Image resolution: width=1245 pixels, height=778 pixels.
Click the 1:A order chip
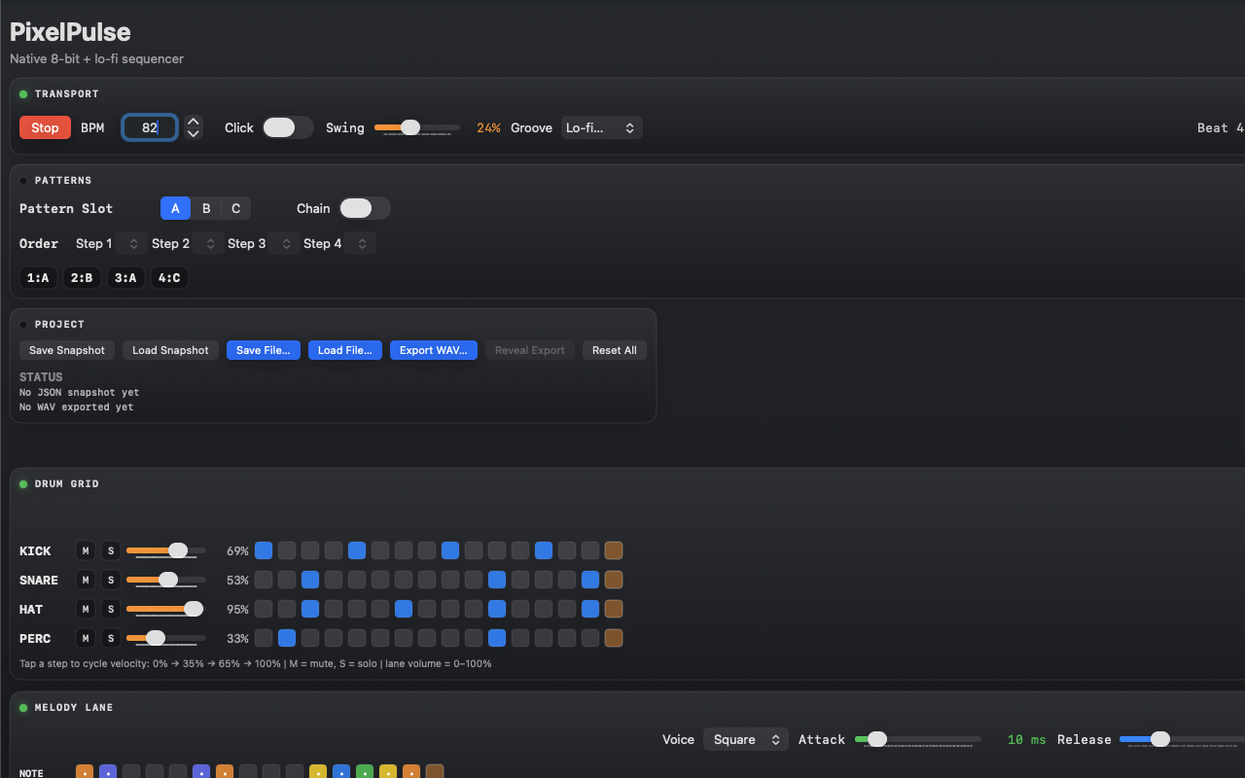pos(38,278)
